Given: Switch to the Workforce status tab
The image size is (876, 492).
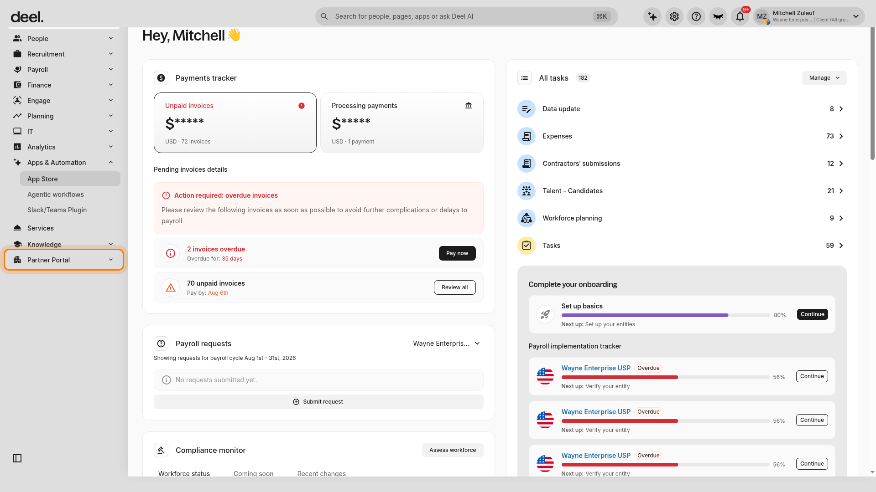Looking at the screenshot, I should 184,474.
